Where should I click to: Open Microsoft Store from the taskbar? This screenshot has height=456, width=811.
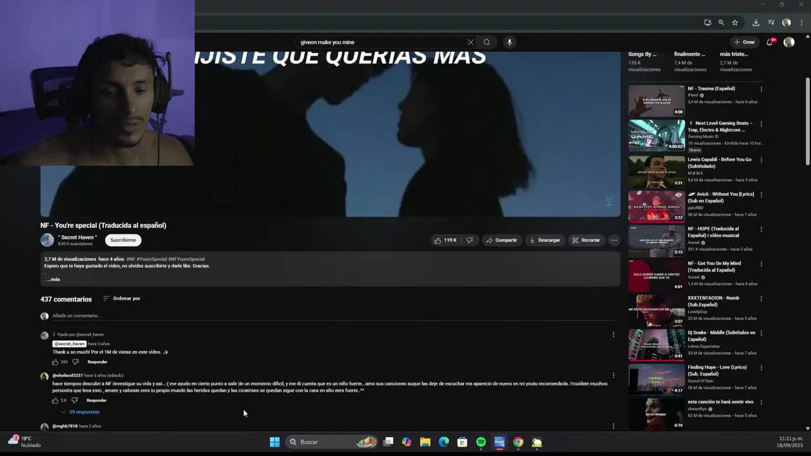coord(463,442)
